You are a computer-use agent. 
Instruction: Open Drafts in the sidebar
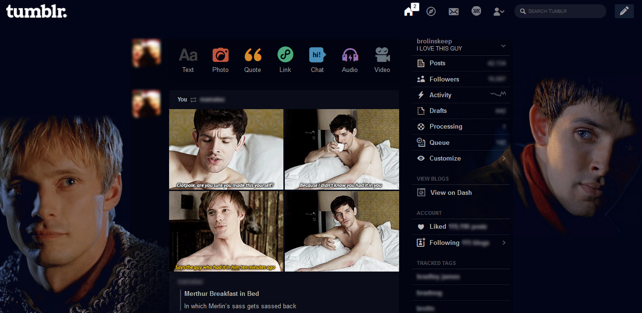click(461, 111)
